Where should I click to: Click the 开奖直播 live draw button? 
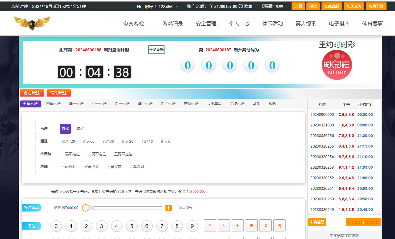156,50
